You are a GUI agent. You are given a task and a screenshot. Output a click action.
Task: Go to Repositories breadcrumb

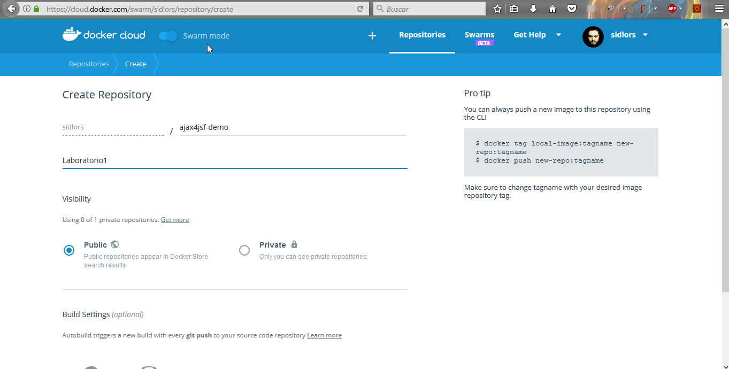[89, 64]
